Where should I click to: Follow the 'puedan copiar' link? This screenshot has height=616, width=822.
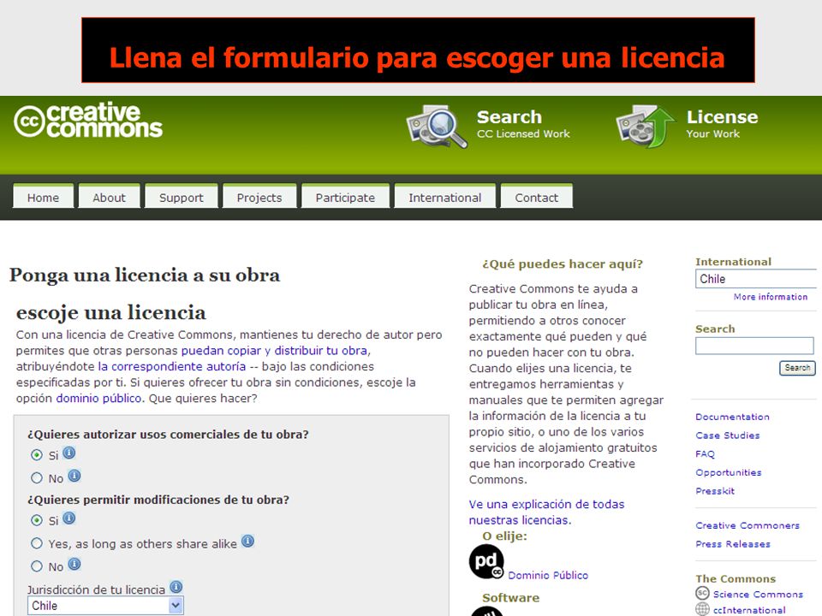(221, 351)
